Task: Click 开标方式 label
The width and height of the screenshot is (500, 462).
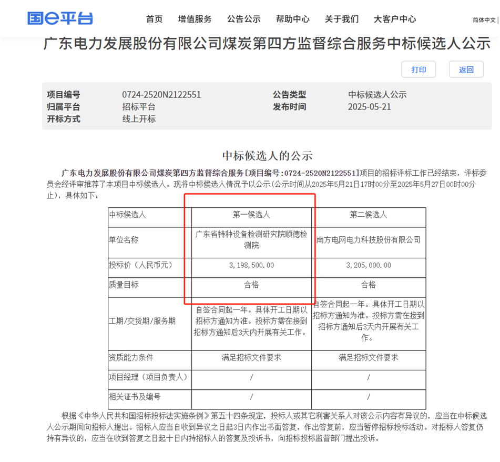Action: [64, 119]
